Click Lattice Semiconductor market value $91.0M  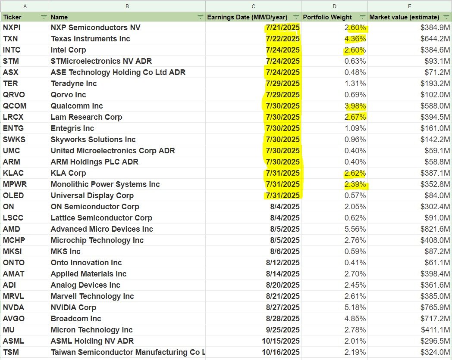coord(409,218)
